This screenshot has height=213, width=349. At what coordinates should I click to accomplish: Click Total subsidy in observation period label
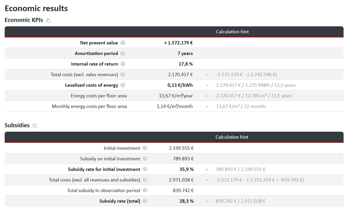[x=104, y=191]
